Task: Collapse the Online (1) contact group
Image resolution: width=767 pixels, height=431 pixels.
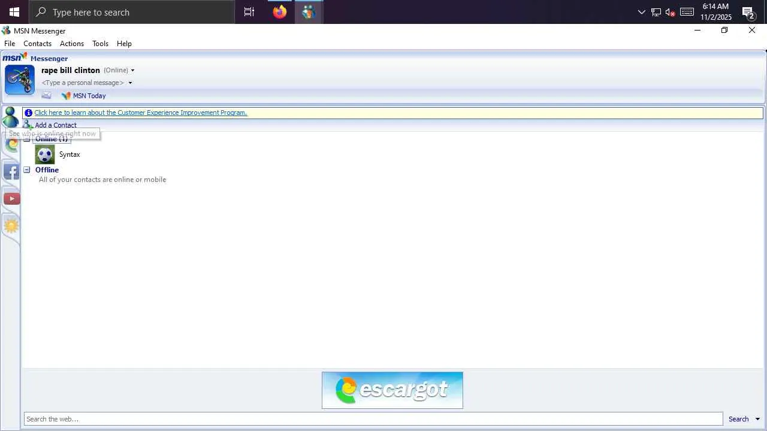Action: pyautogui.click(x=26, y=139)
